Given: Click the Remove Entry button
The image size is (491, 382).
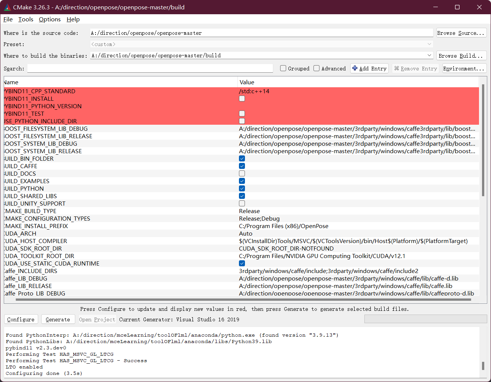Looking at the screenshot, I should [x=416, y=69].
